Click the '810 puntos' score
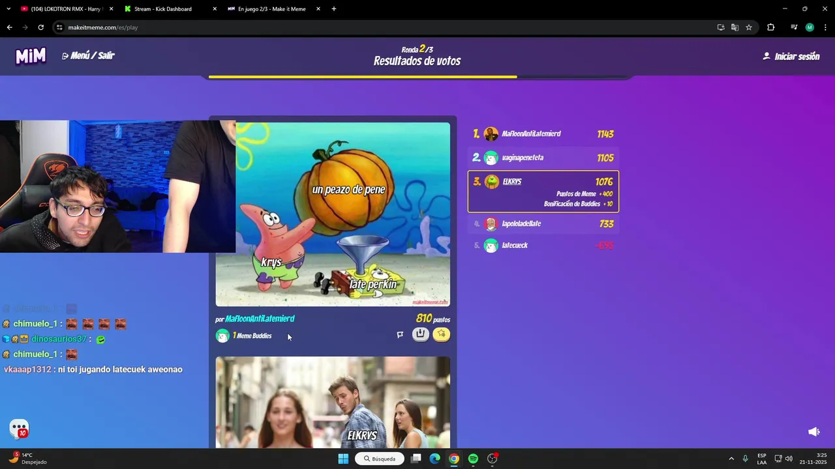This screenshot has height=469, width=835. pos(433,319)
